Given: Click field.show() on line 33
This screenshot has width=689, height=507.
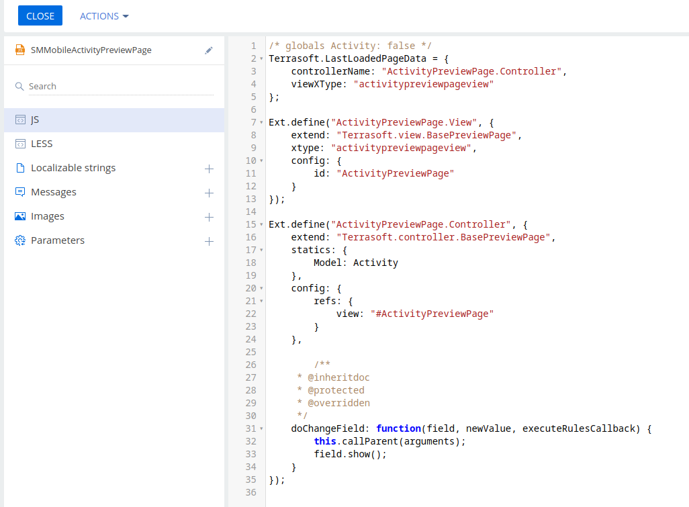Looking at the screenshot, I should [x=351, y=454].
